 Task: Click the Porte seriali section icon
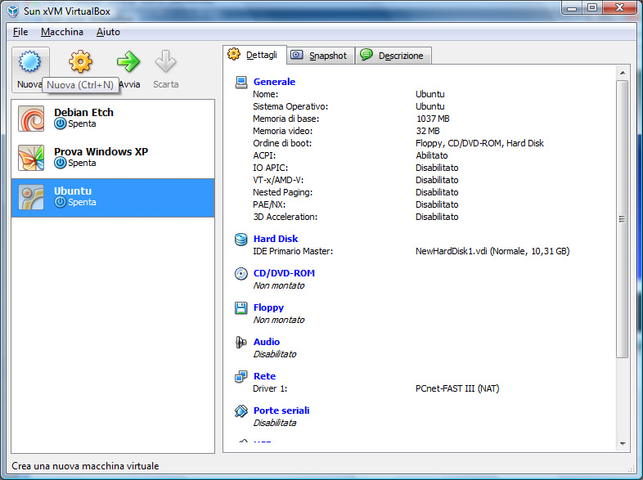[x=241, y=410]
